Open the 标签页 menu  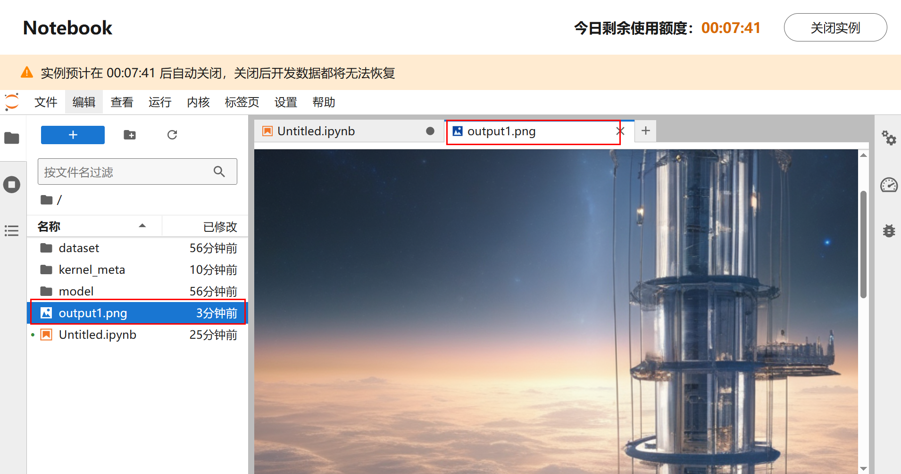point(242,102)
